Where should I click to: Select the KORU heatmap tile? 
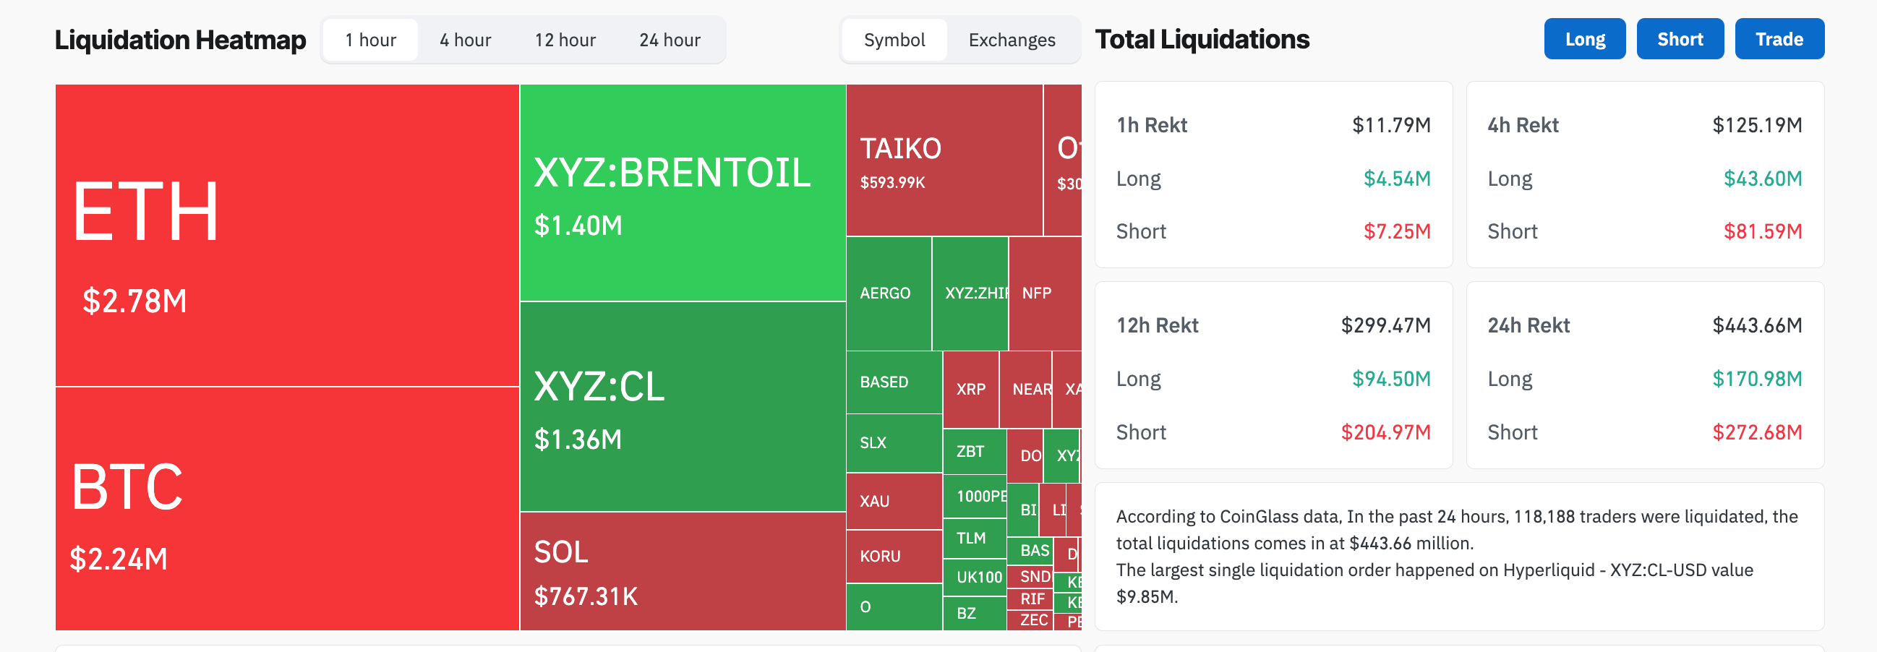point(894,557)
